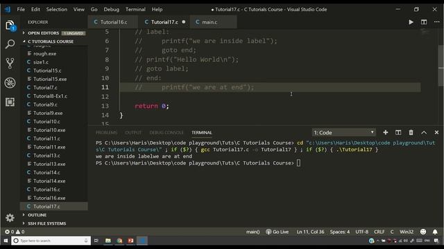Click the Windows taskbar search box
Image resolution: width=444 pixels, height=249 pixels.
(x=51, y=241)
